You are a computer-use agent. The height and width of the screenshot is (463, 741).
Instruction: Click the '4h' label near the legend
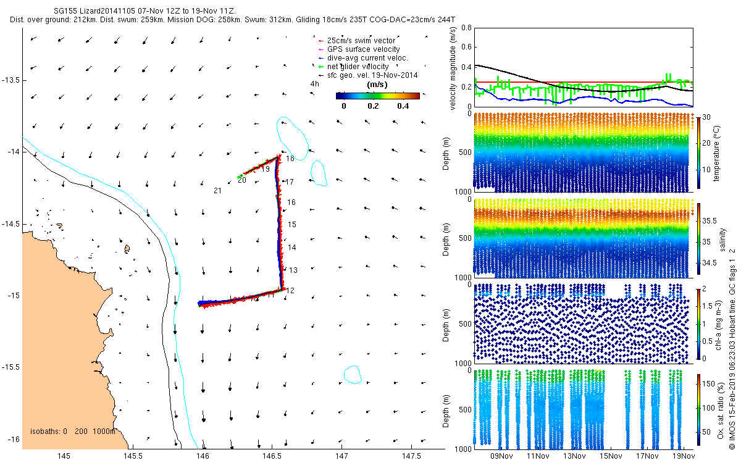[x=315, y=84]
